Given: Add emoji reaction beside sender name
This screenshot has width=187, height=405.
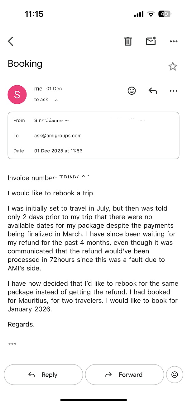Looking at the screenshot, I should (x=132, y=91).
